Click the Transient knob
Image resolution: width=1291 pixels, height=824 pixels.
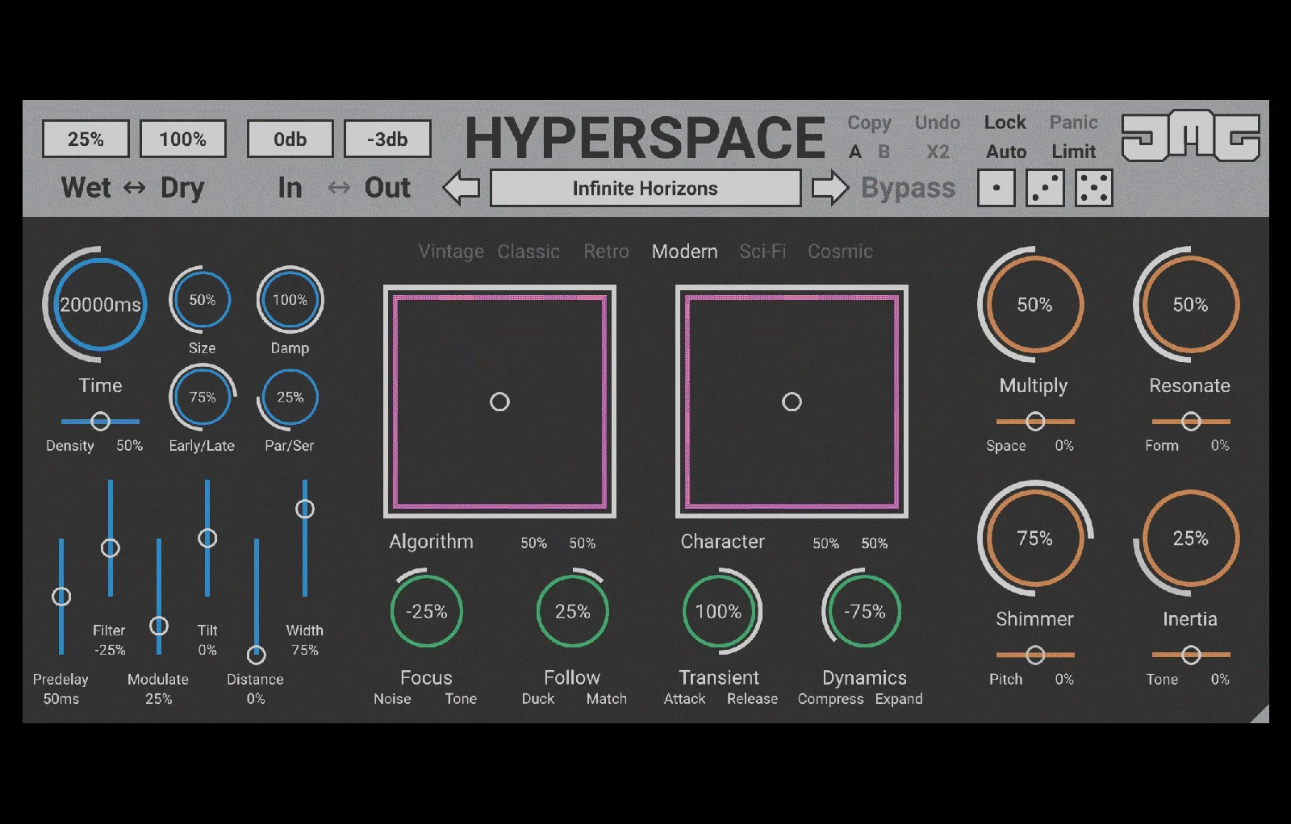[x=718, y=611]
